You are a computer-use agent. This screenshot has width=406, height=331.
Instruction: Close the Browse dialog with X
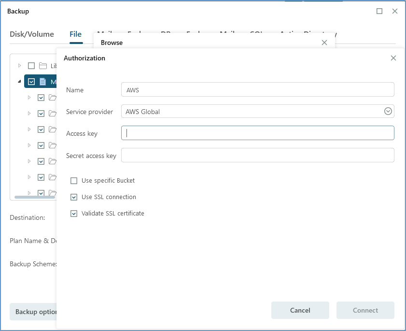[x=324, y=43]
